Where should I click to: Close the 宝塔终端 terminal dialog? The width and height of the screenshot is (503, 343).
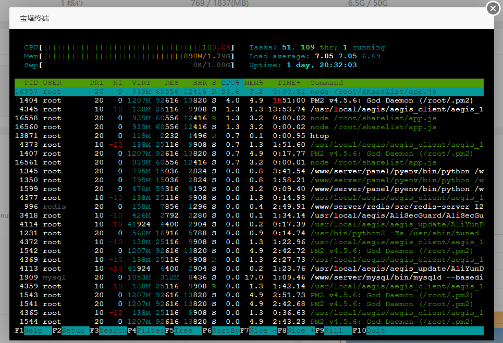click(493, 8)
